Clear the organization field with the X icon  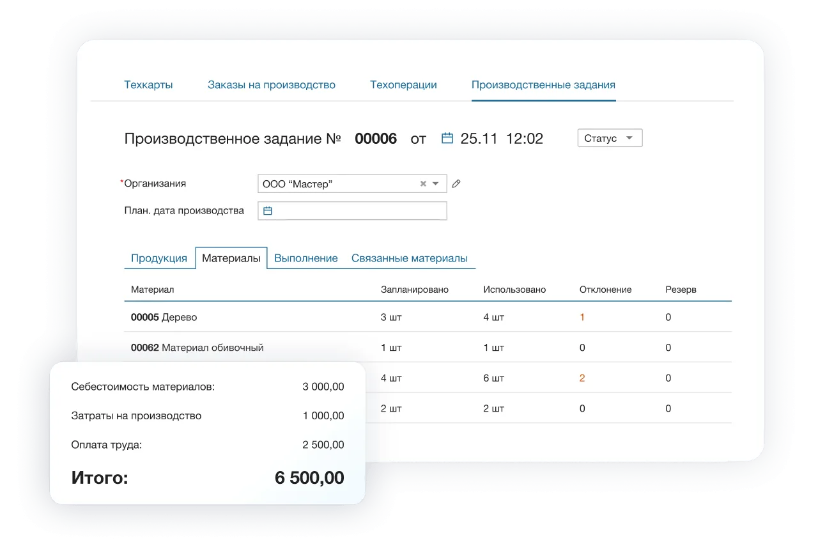click(x=423, y=184)
